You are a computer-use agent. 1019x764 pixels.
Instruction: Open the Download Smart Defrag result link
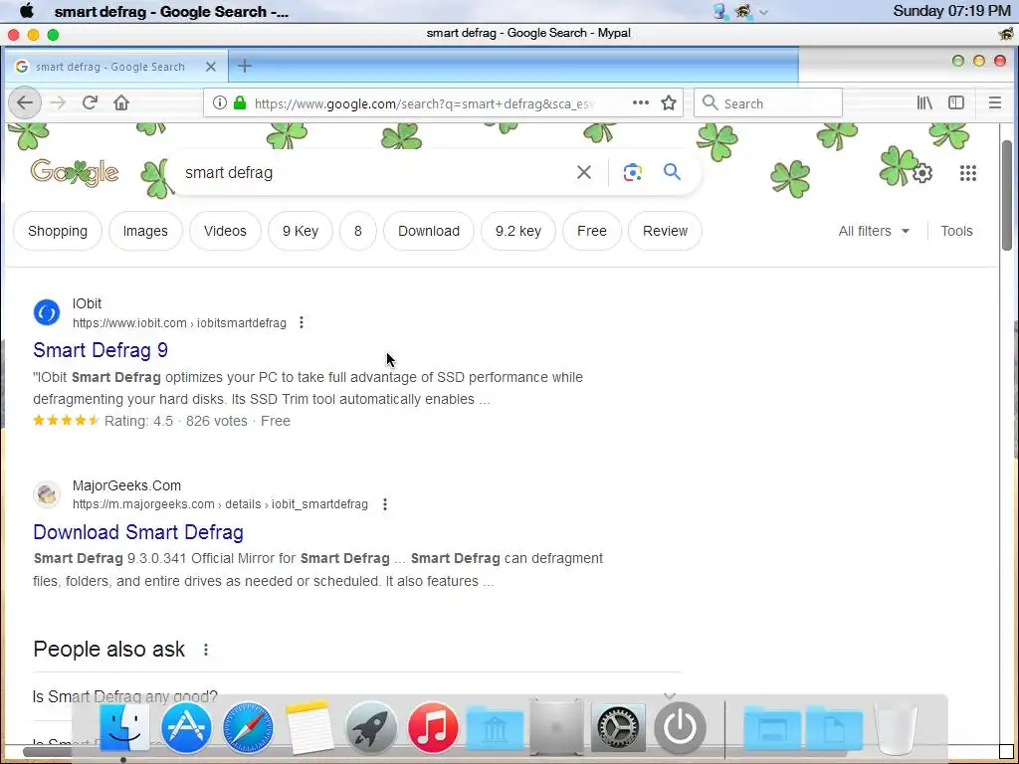137,532
